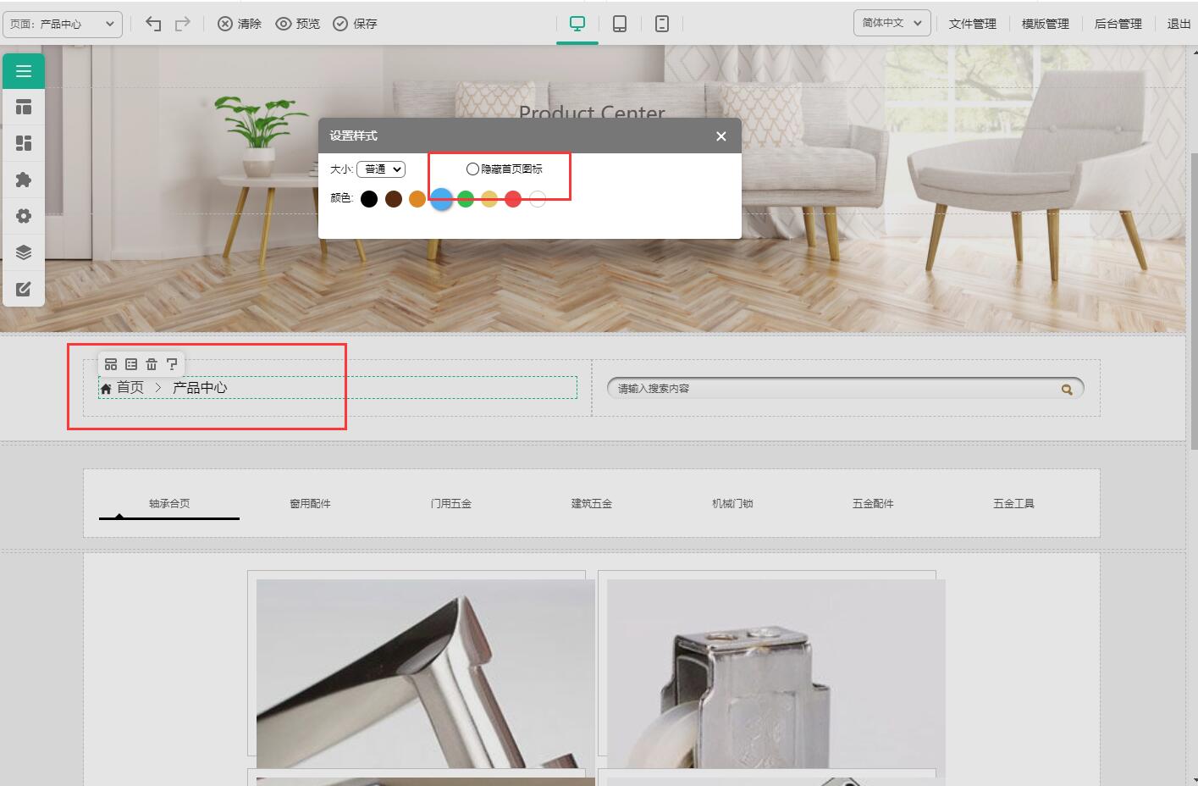Select desktop preview mode
Screen dimensions: 1198x786
click(x=577, y=24)
